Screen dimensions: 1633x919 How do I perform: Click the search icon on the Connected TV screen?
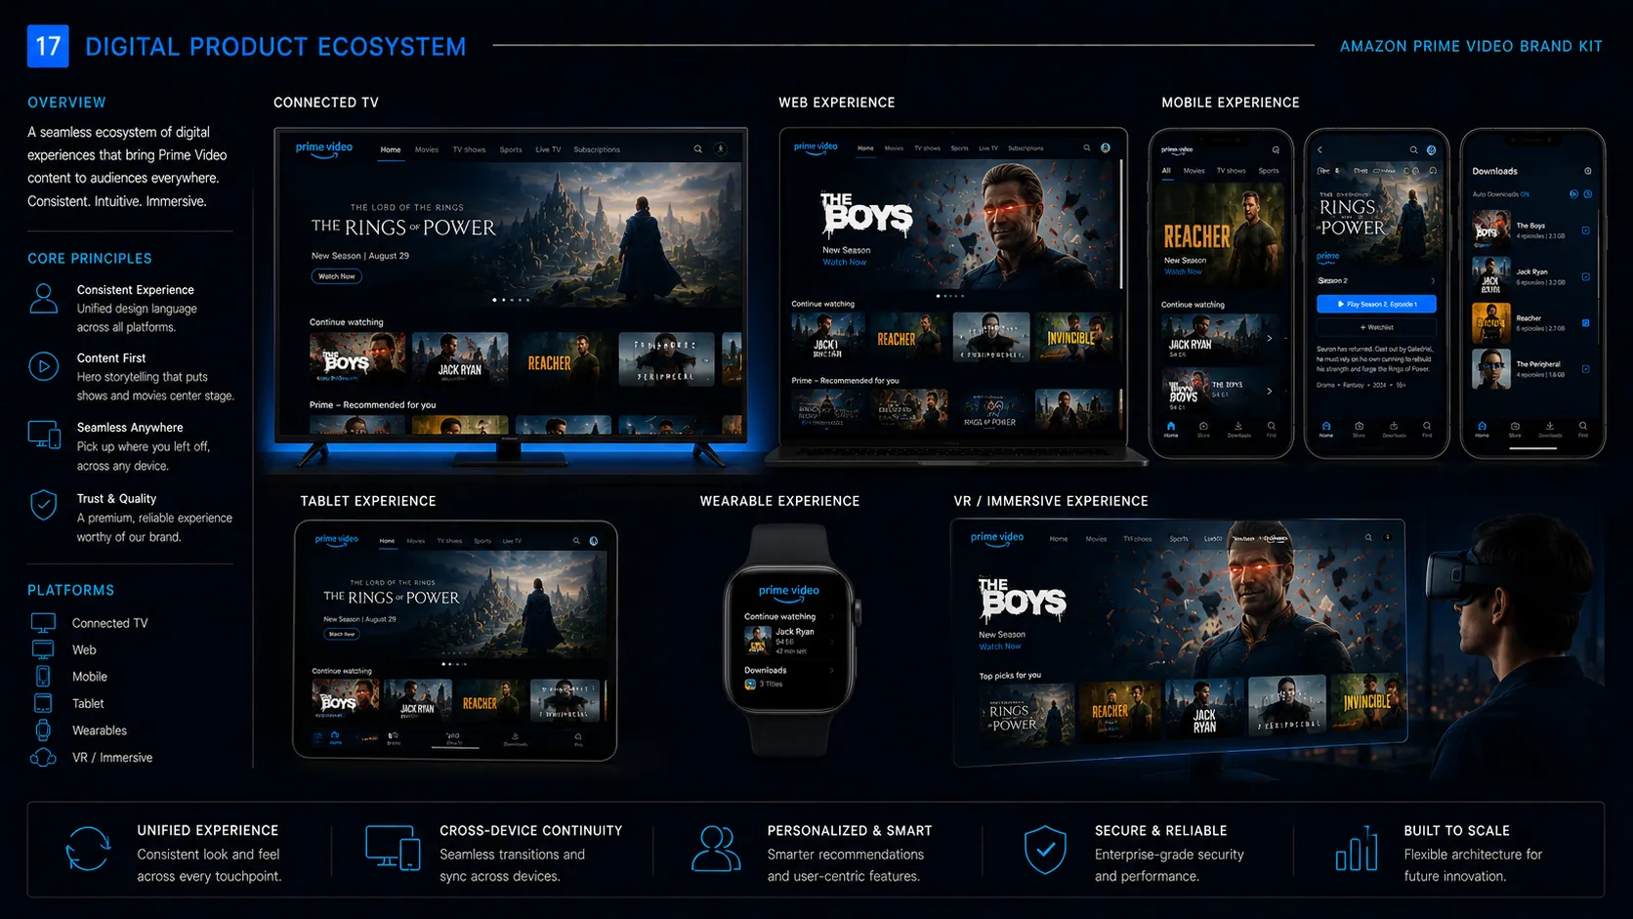[x=697, y=149]
